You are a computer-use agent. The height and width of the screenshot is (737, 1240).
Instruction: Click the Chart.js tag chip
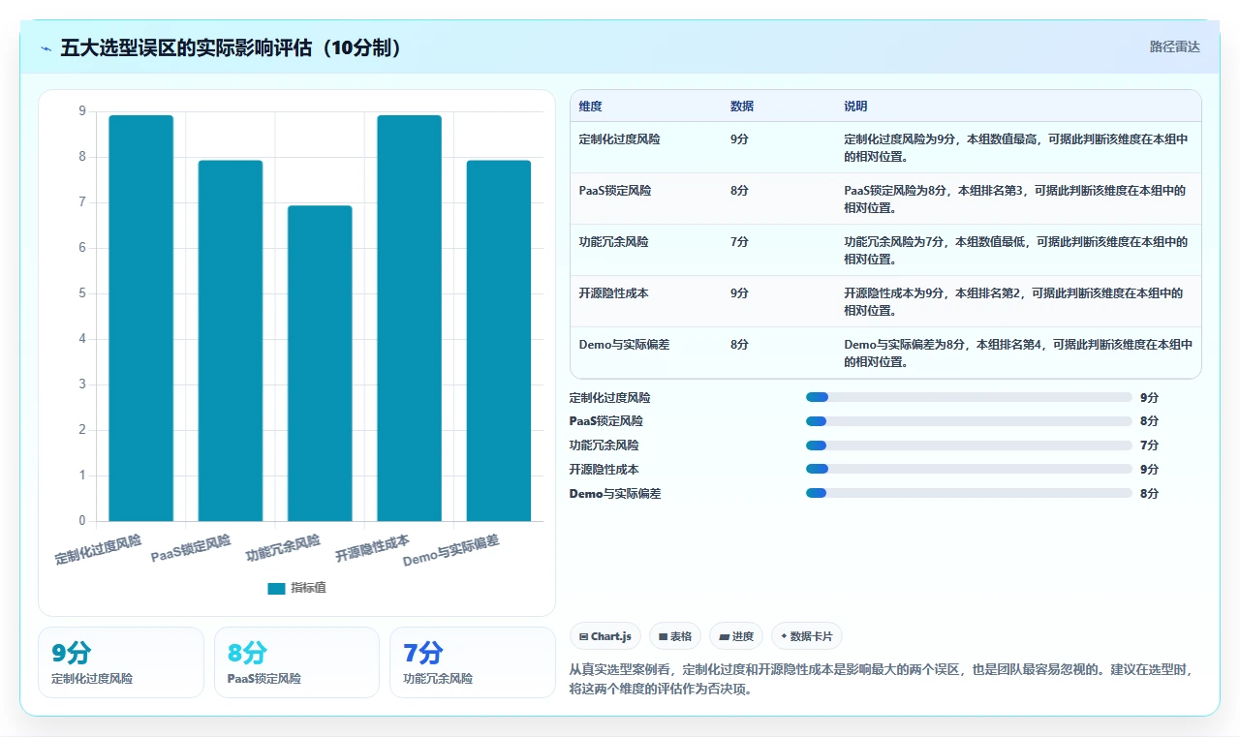coord(604,636)
